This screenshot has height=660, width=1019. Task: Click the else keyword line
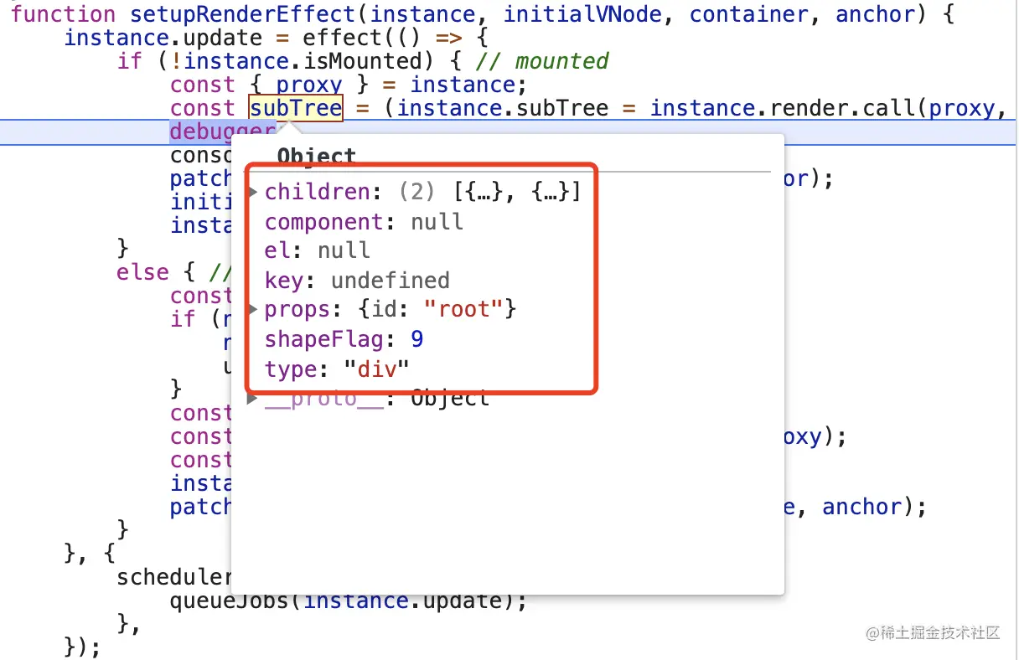[x=142, y=272]
